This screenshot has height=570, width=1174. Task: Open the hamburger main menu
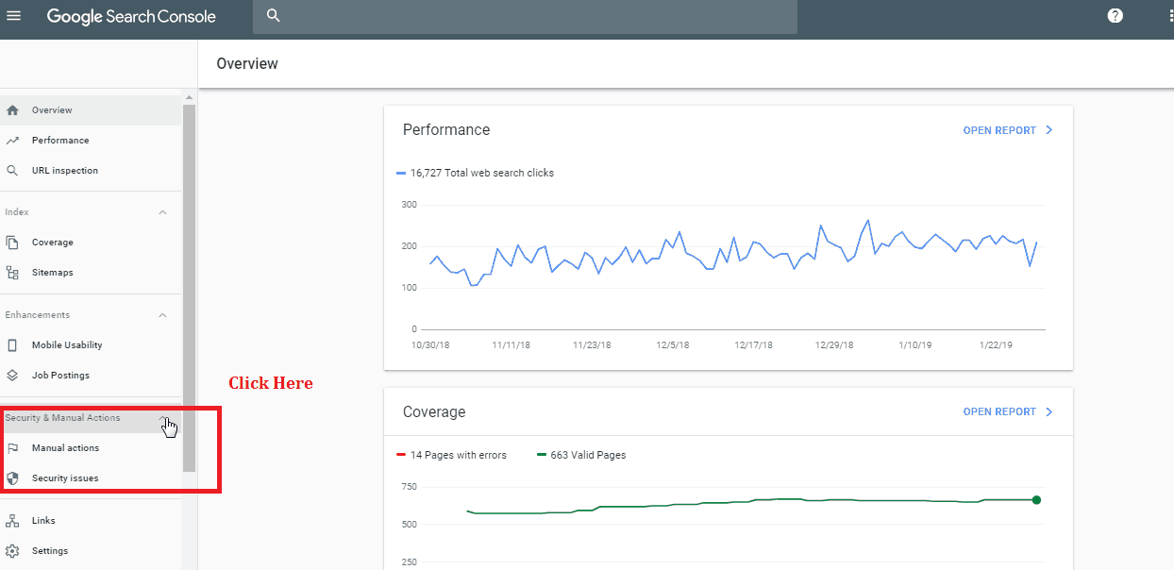[x=13, y=16]
